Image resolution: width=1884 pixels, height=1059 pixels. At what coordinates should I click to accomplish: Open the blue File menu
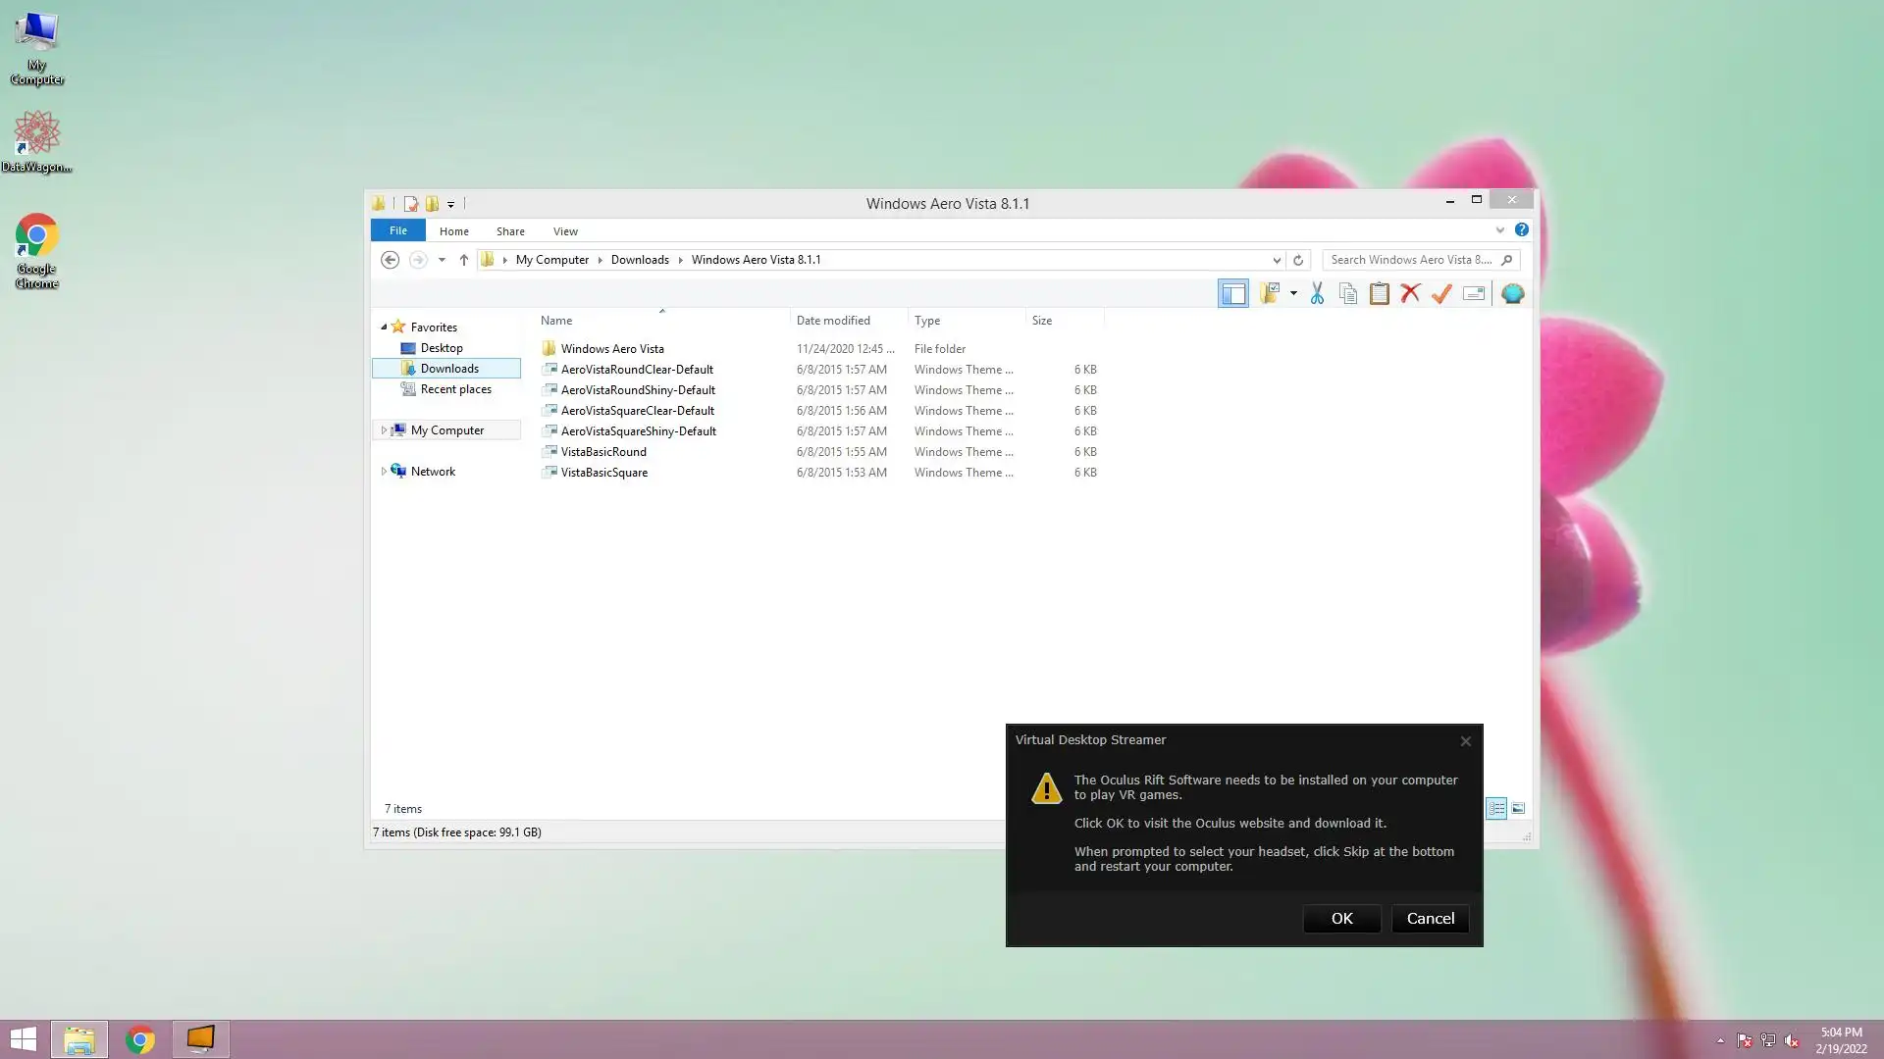click(397, 230)
